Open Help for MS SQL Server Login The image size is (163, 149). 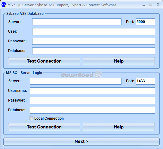pyautogui.click(x=119, y=127)
